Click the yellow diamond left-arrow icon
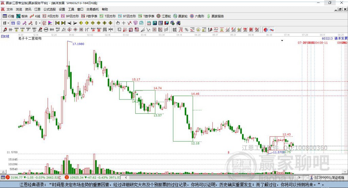 [x=81, y=23]
